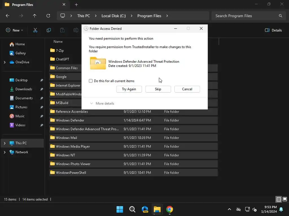Go up one folder level arrow
The image size is (289, 216).
pyautogui.click(x=35, y=16)
